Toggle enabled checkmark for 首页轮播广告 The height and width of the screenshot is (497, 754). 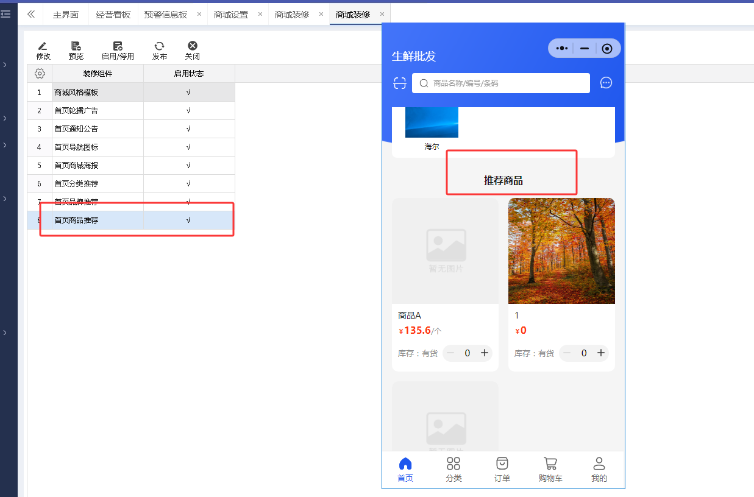[188, 111]
